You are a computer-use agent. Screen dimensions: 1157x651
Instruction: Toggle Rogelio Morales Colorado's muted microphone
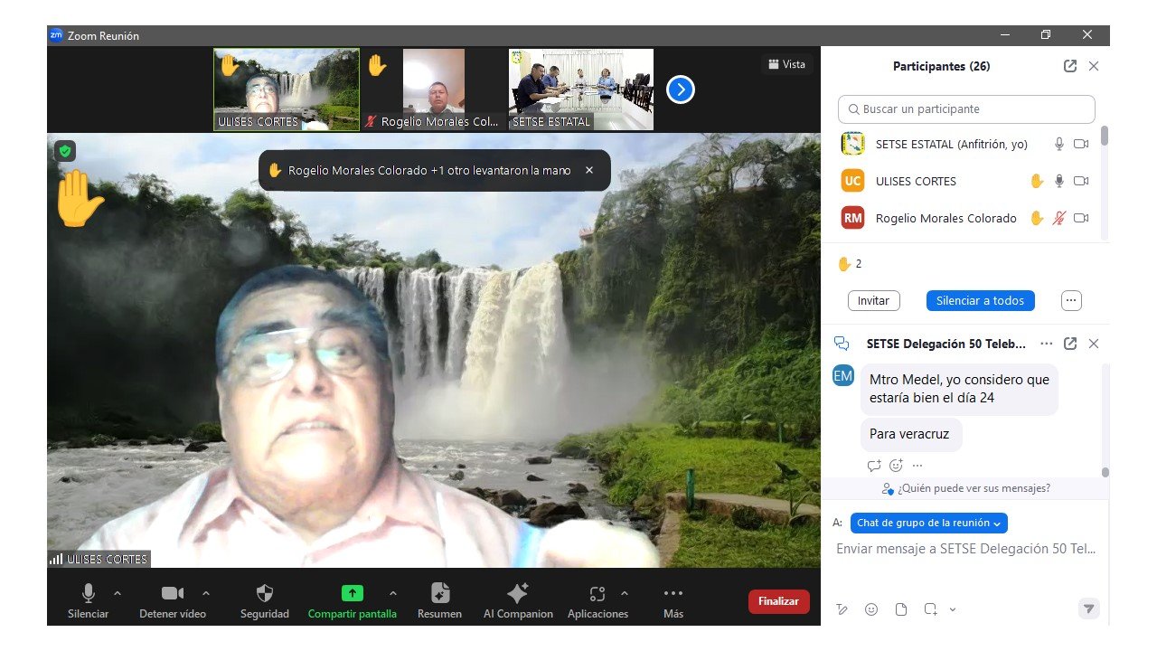point(1058,218)
